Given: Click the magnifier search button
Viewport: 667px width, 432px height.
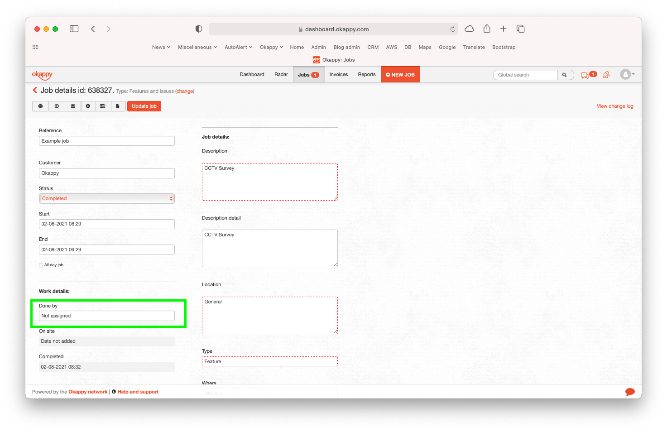Looking at the screenshot, I should point(565,75).
